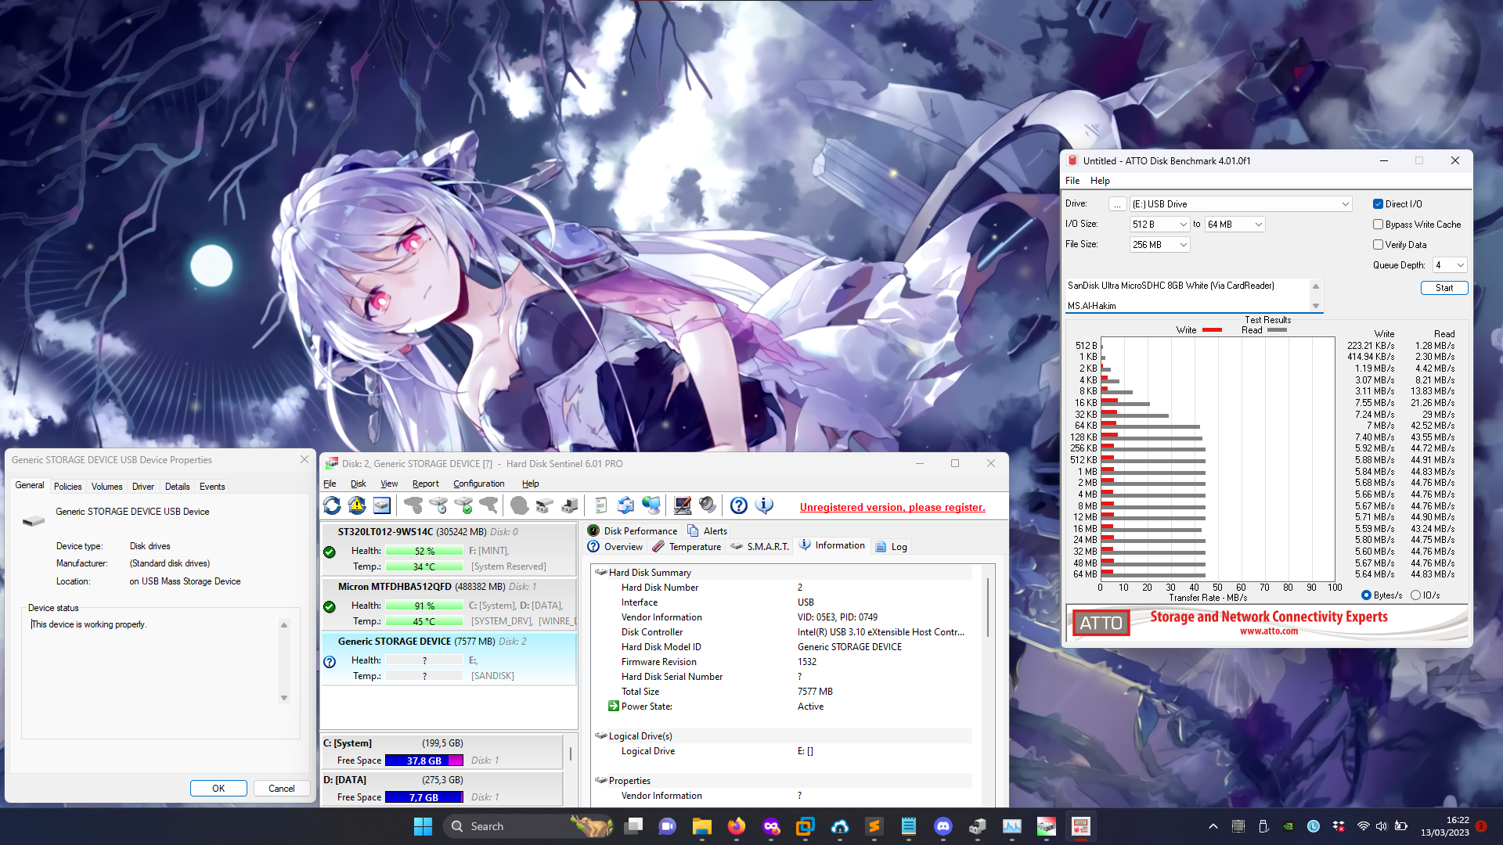This screenshot has height=845, width=1503.
Task: Switch to the S.M.A.R.T. tab
Action: click(x=759, y=547)
